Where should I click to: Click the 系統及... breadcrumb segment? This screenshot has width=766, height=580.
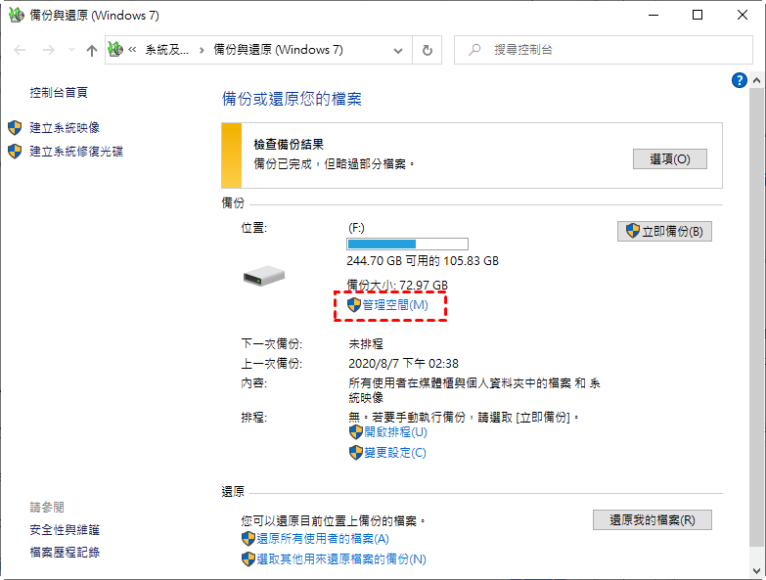166,50
